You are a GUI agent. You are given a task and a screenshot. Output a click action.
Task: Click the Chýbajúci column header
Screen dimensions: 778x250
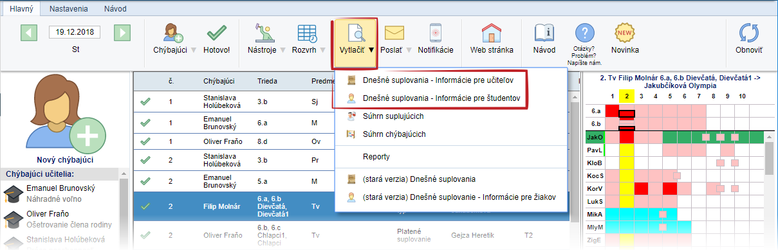click(x=219, y=81)
